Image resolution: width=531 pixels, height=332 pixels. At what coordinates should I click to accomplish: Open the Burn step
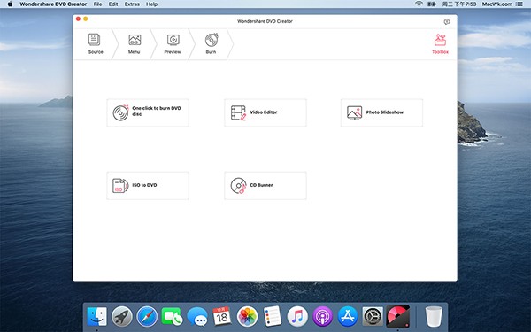(x=211, y=44)
